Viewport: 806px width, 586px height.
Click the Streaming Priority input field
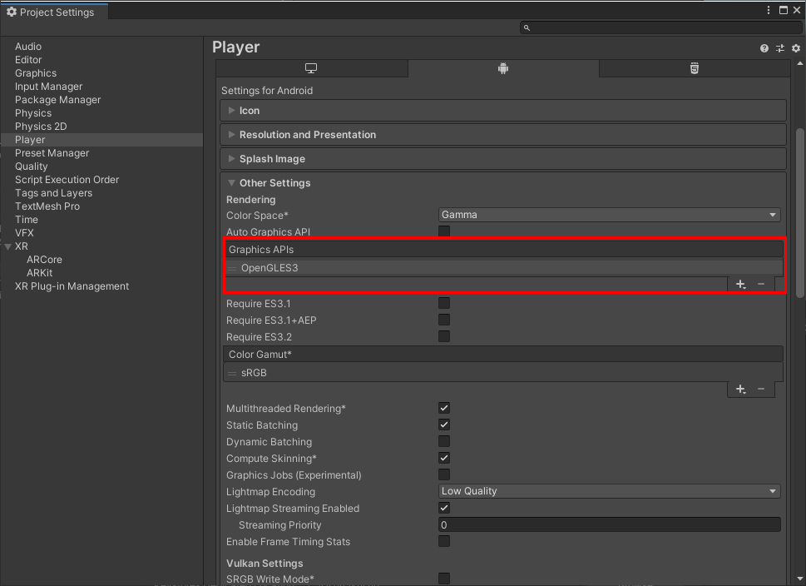click(x=609, y=524)
